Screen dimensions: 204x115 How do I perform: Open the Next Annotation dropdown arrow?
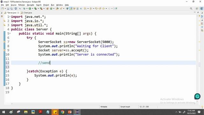tap(88, 9)
